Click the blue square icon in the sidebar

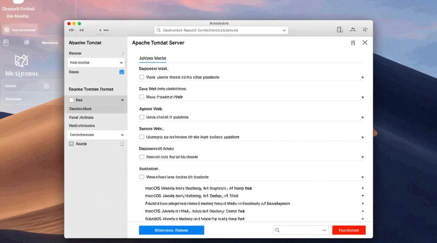(x=122, y=72)
